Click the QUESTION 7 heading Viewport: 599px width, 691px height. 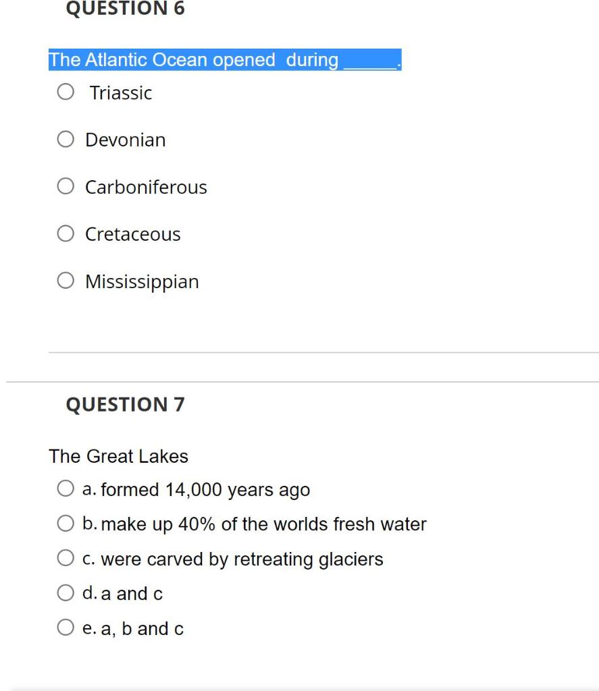pos(125,404)
